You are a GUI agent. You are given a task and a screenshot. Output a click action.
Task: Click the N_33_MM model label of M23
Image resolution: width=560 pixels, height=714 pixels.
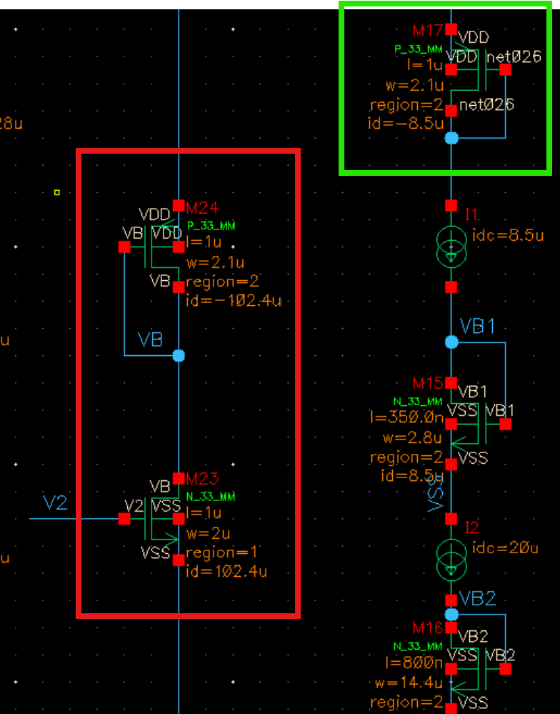211,497
